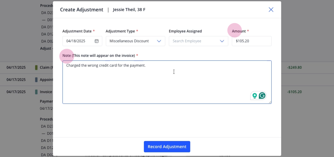Viewport: 334px width, 157px height.
Task: Click the 04/17/2025 date on the Invoice row
Action: (16, 92)
